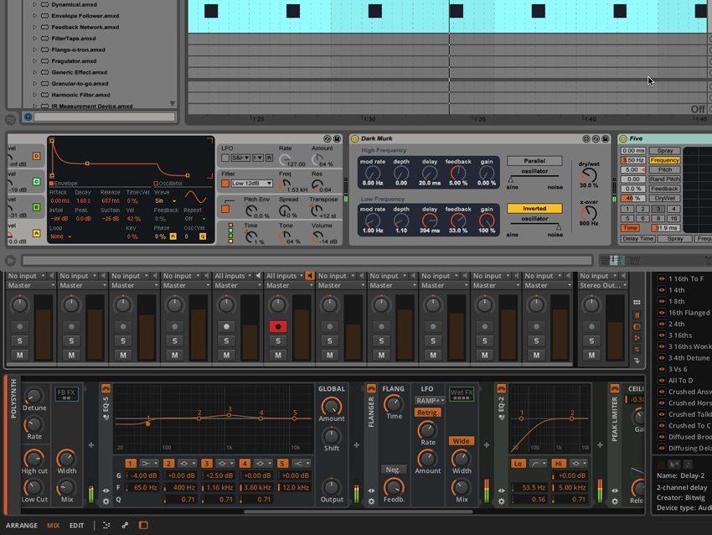The width and height of the screenshot is (712, 535).
Task: Expand the Dynamical.amxd tree item
Action: (34, 4)
